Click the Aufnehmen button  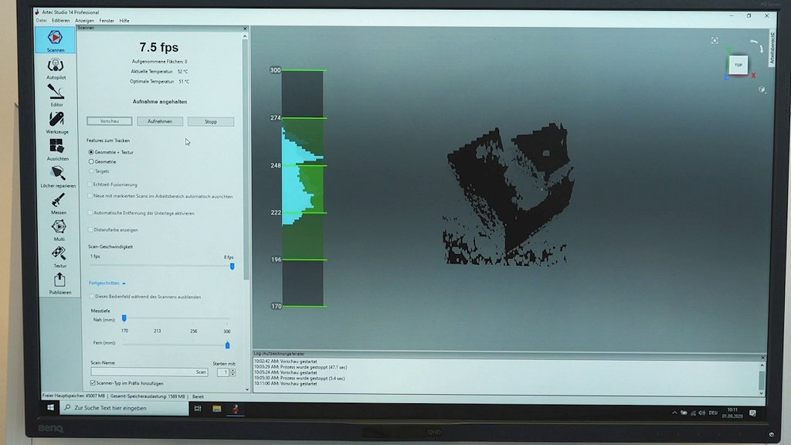click(160, 121)
